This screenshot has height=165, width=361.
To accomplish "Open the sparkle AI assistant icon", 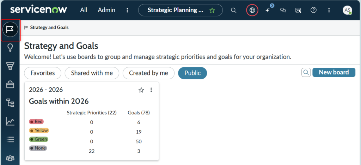I will pyautogui.click(x=268, y=10).
